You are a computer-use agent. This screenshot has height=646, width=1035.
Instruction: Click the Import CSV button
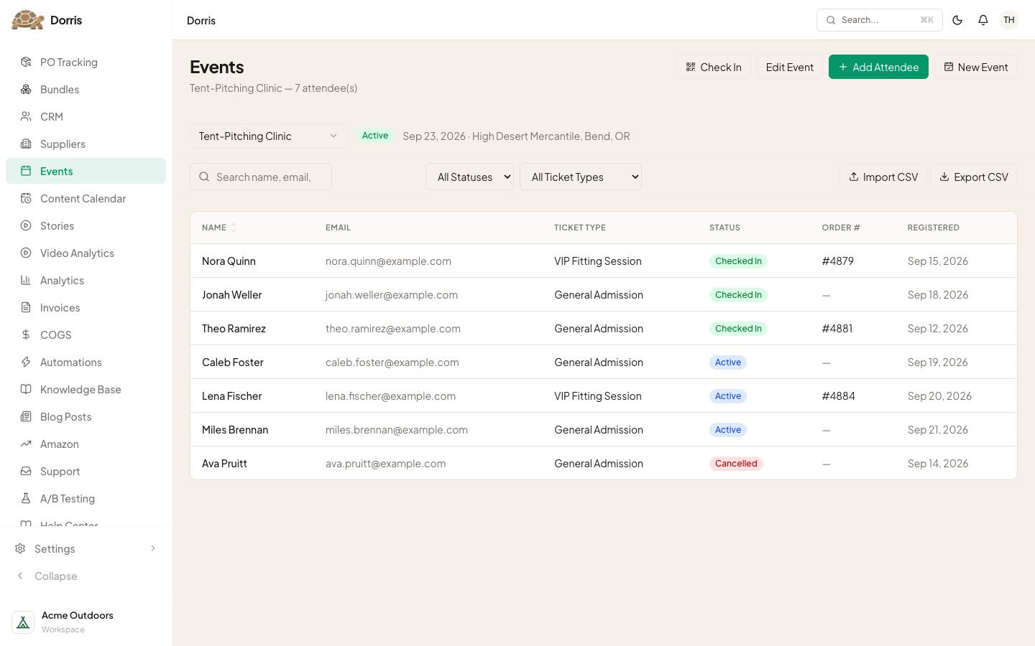point(883,177)
